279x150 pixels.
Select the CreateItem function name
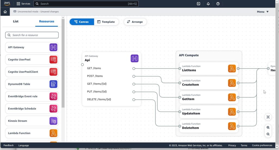coord(190,85)
